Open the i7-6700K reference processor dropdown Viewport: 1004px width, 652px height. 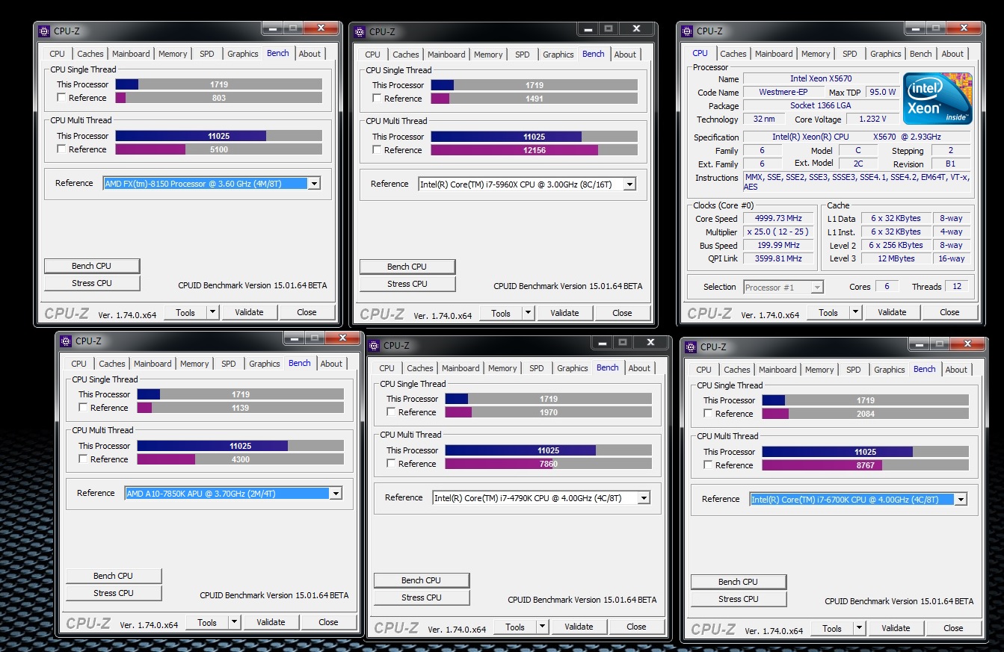(961, 499)
